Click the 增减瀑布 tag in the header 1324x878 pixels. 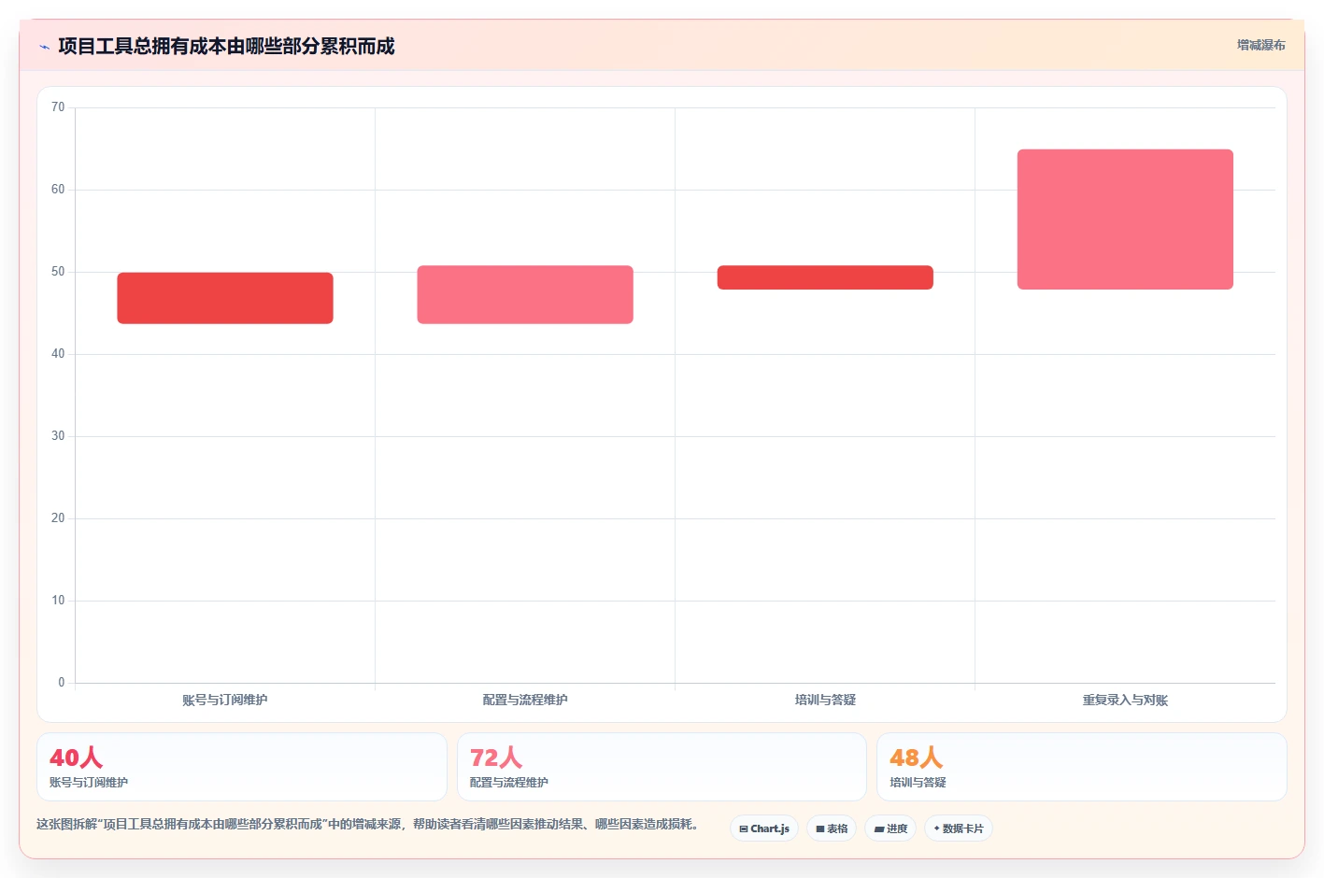click(x=1260, y=45)
